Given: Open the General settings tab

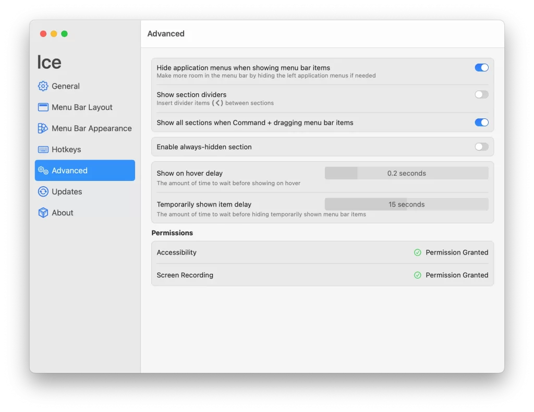Looking at the screenshot, I should (x=85, y=86).
